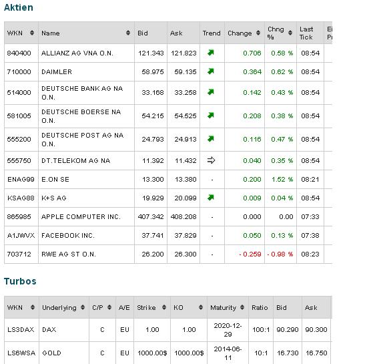Click green trend arrow for ALLIANZ
The width and height of the screenshot is (375, 364).
tap(211, 53)
